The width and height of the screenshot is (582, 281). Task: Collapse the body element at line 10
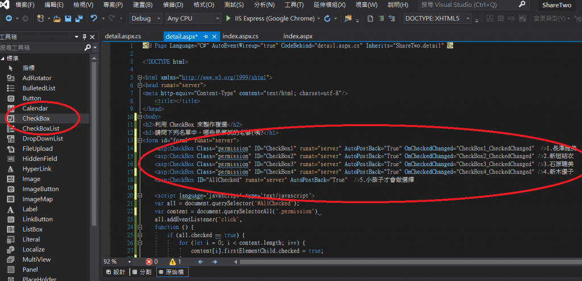[140, 117]
